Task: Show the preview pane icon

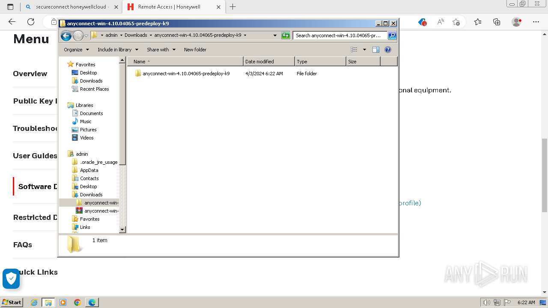Action: 375,50
